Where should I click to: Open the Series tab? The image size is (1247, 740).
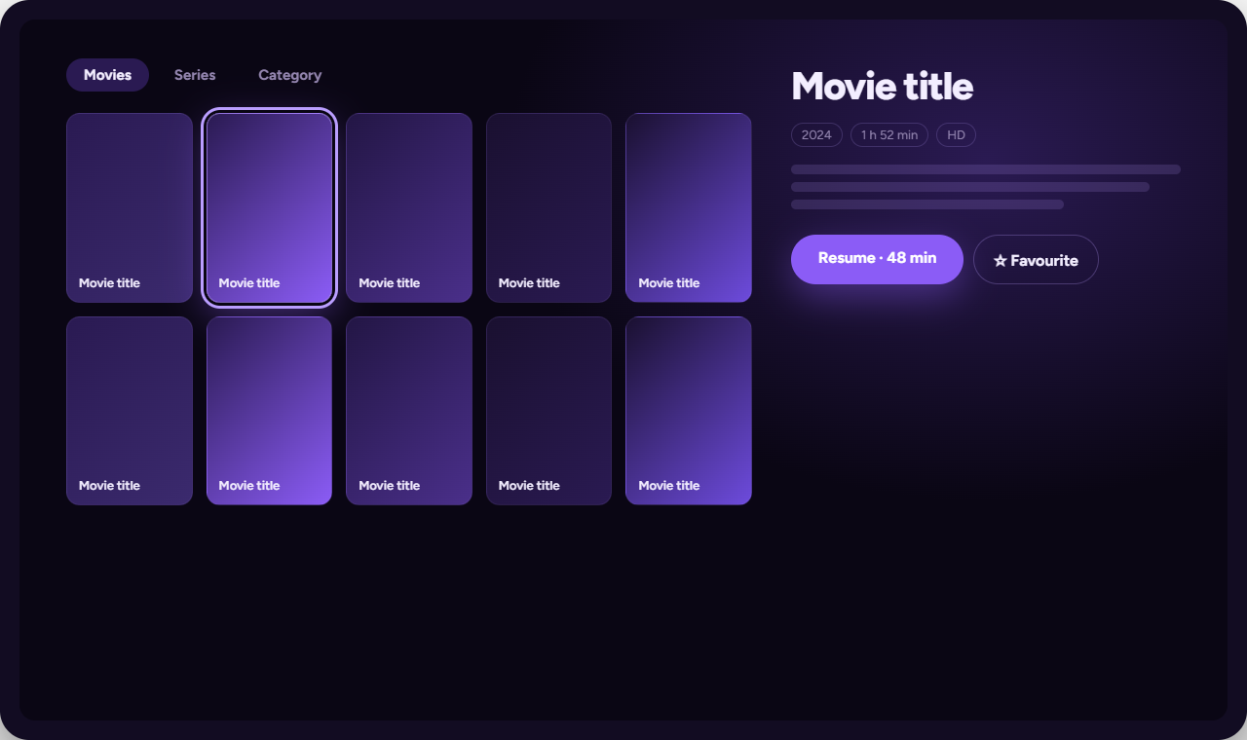pos(195,75)
